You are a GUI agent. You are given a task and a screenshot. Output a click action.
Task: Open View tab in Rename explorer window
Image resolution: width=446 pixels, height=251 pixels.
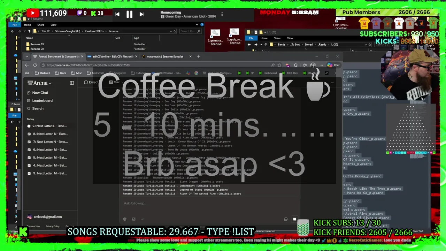point(53,25)
